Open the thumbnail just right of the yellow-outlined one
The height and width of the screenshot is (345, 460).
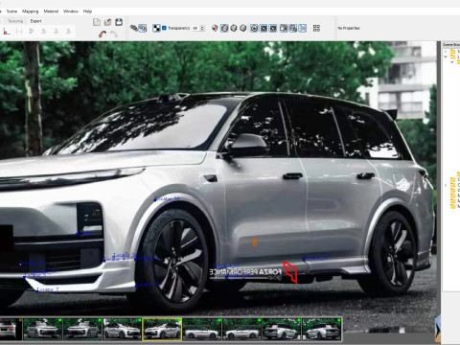click(202, 329)
